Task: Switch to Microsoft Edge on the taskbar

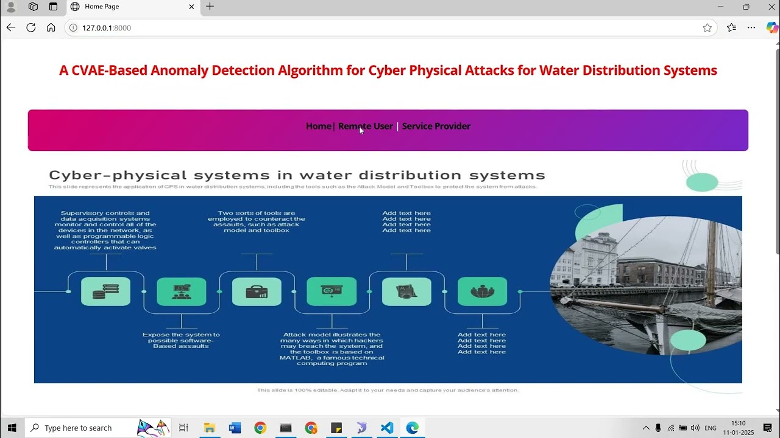Action: (x=413, y=428)
